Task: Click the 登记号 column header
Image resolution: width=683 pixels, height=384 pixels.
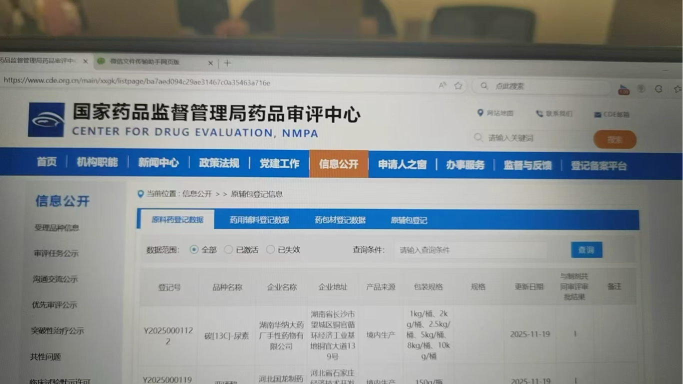Action: click(169, 287)
